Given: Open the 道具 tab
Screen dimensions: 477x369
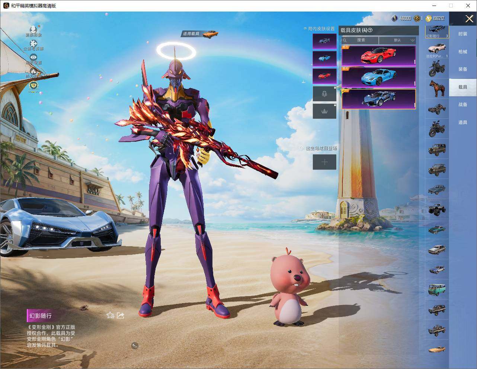Looking at the screenshot, I should tap(462, 122).
